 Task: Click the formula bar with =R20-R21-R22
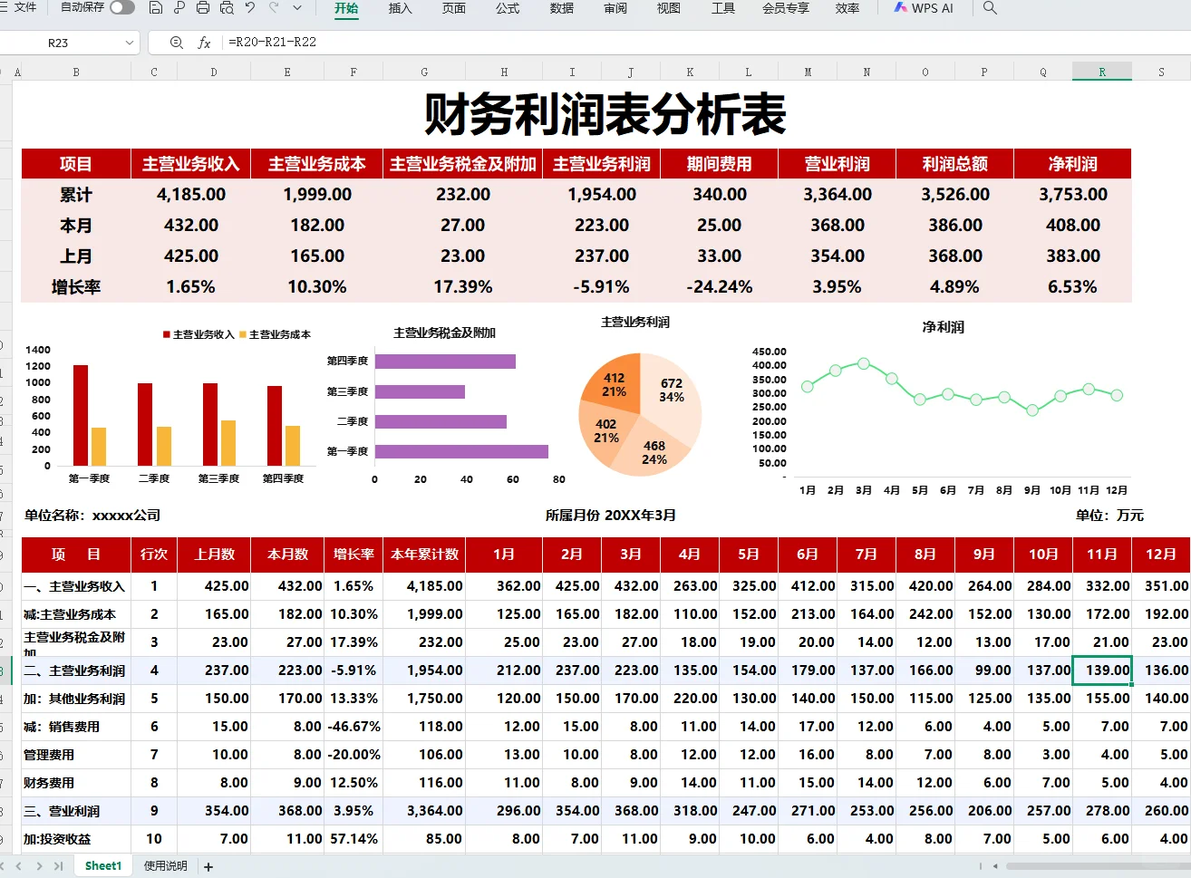pos(707,43)
